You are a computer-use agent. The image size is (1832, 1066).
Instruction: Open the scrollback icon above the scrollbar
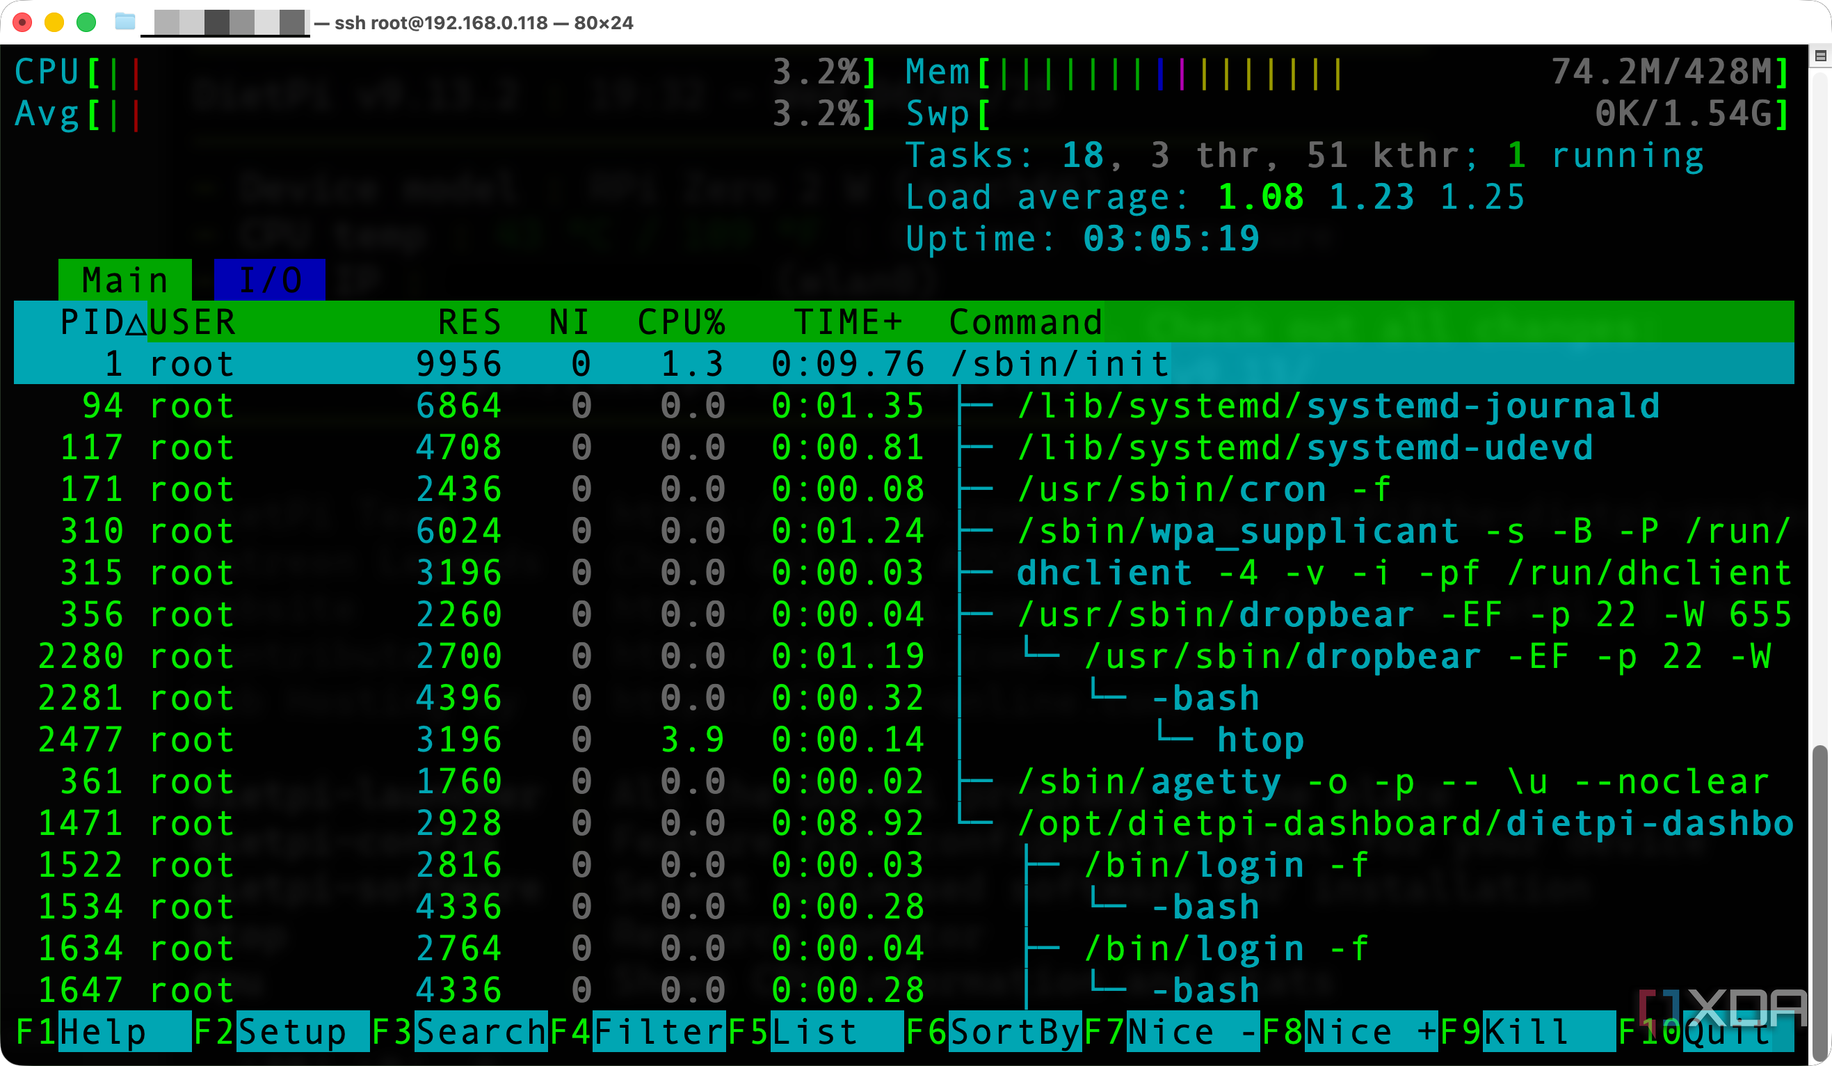click(1820, 56)
